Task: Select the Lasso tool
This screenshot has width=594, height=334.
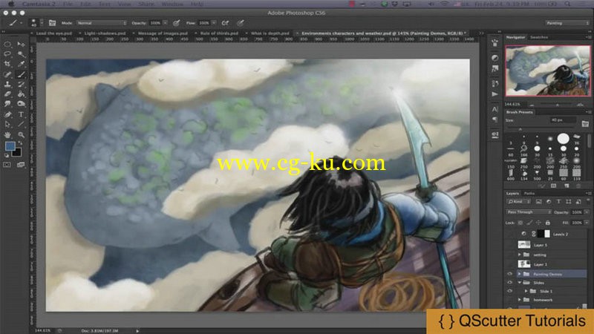Action: point(7,54)
